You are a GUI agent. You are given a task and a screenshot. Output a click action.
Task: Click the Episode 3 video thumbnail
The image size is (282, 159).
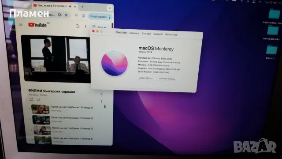point(42,130)
